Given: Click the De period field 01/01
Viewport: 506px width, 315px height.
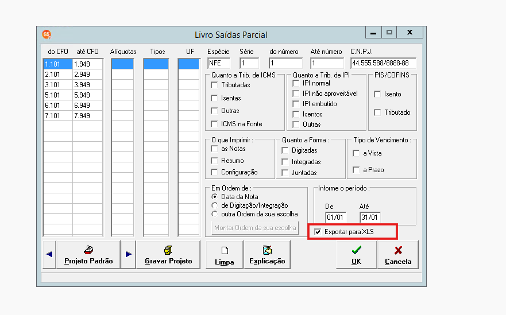Looking at the screenshot, I should [x=335, y=217].
